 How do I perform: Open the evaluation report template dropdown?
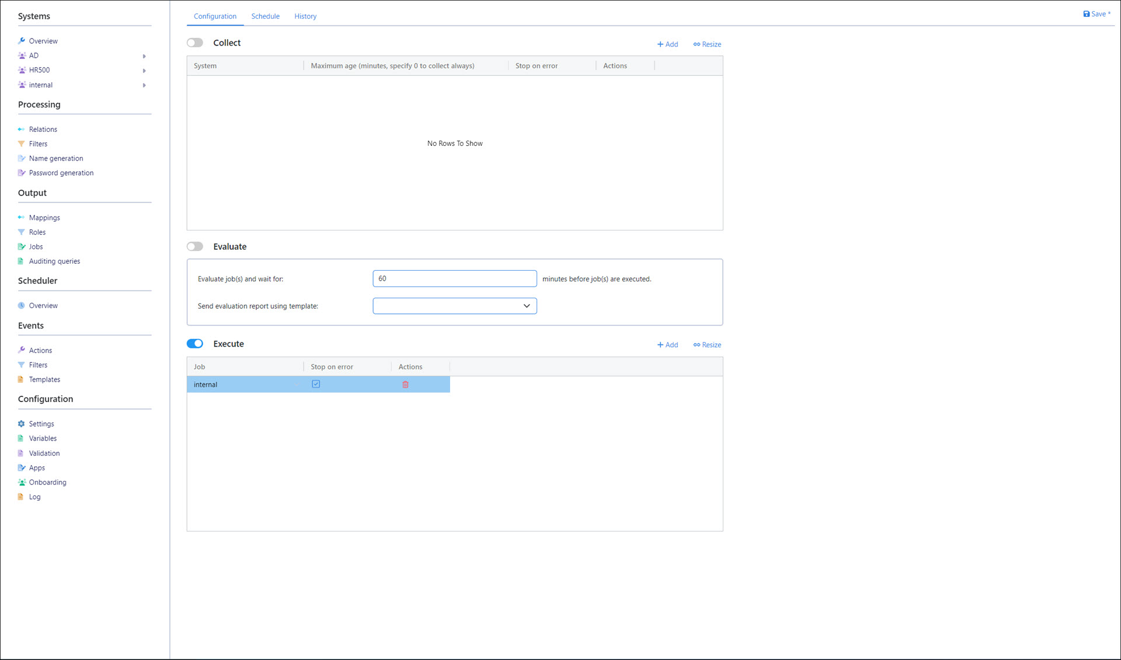(455, 306)
